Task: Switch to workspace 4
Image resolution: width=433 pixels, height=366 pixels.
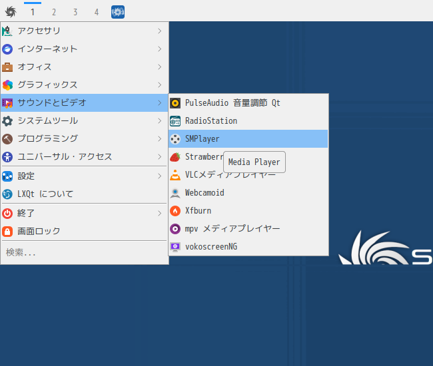Action: (x=97, y=12)
